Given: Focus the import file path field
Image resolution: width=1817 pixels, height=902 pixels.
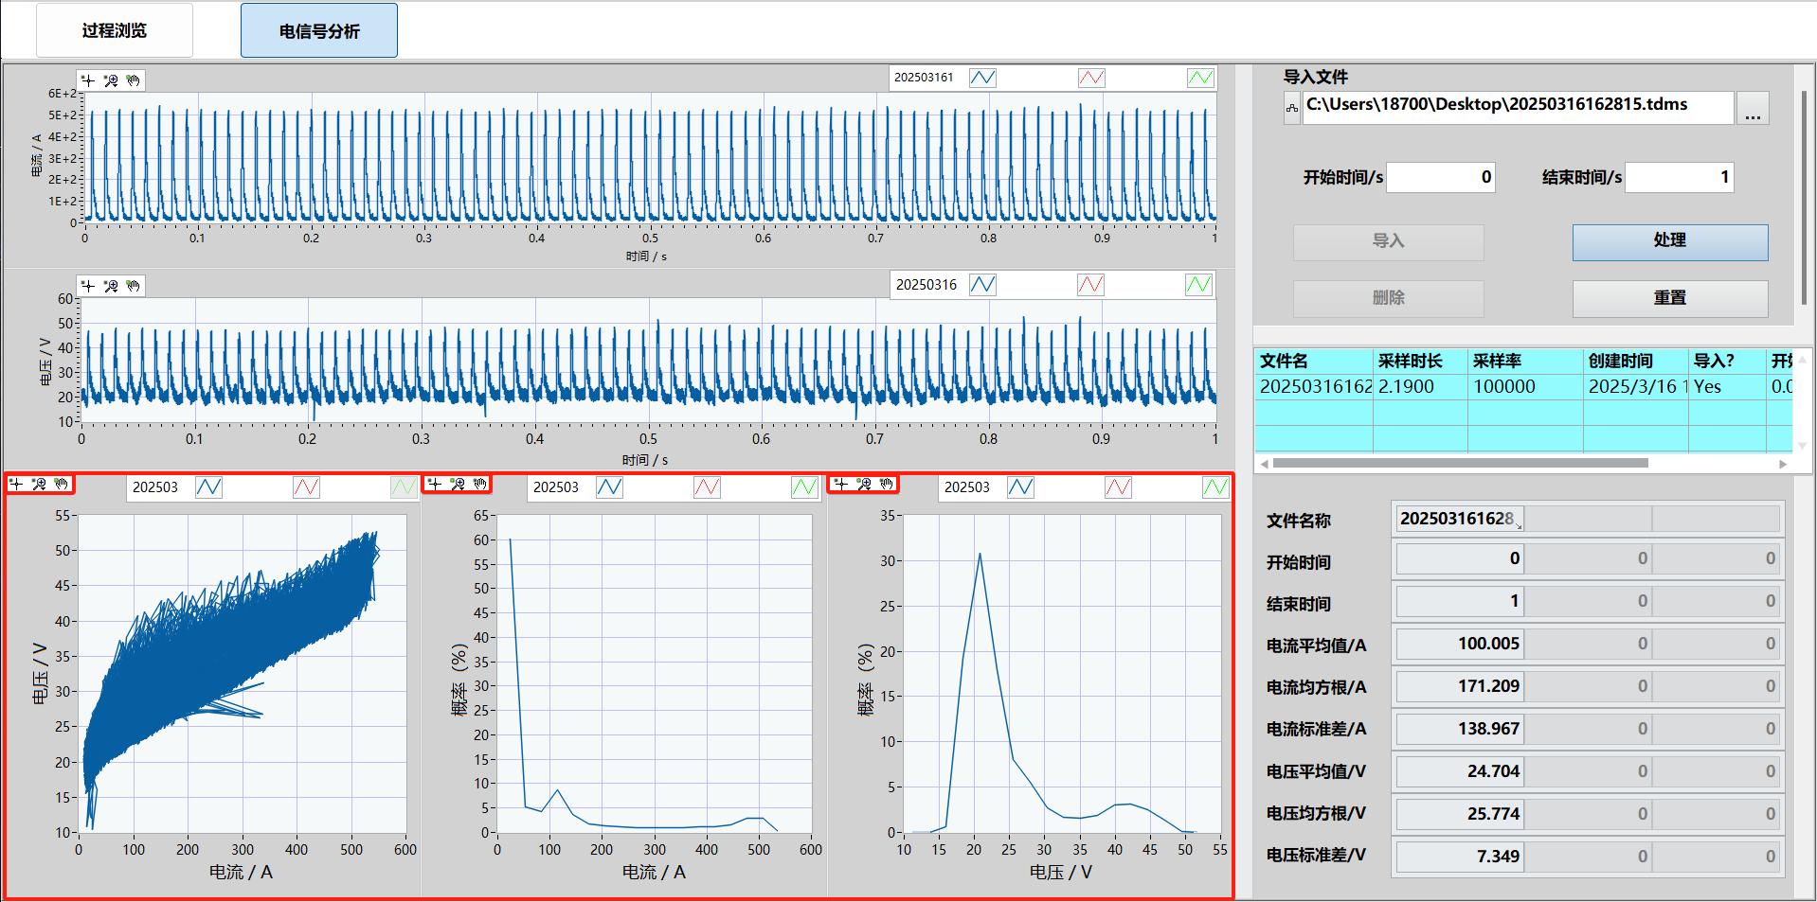Looking at the screenshot, I should tap(1518, 107).
